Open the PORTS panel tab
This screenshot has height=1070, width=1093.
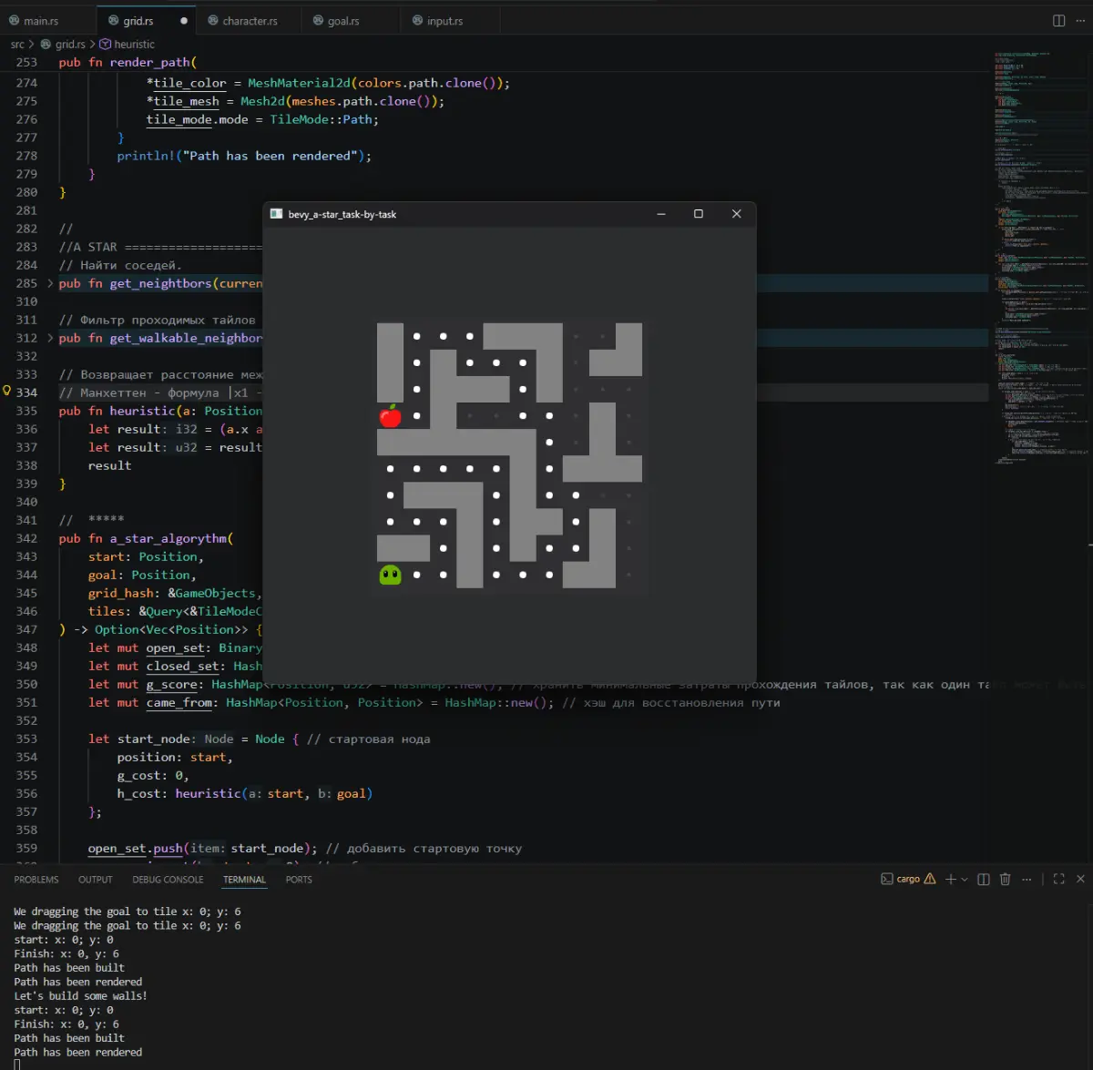point(299,880)
